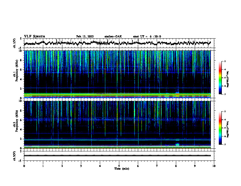Click the ch.1 voltage waveform trace
The width and height of the screenshot is (241, 186).
(117, 43)
